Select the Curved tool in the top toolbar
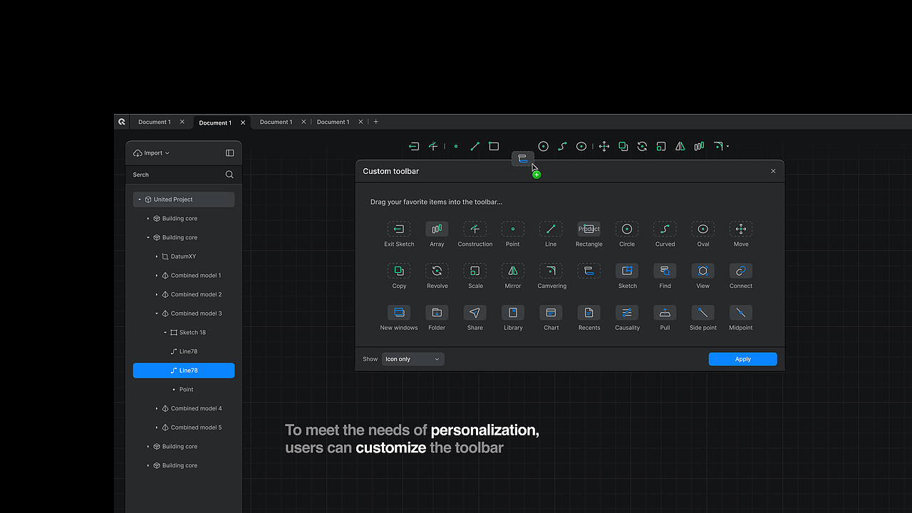This screenshot has height=513, width=912. pyautogui.click(x=562, y=146)
